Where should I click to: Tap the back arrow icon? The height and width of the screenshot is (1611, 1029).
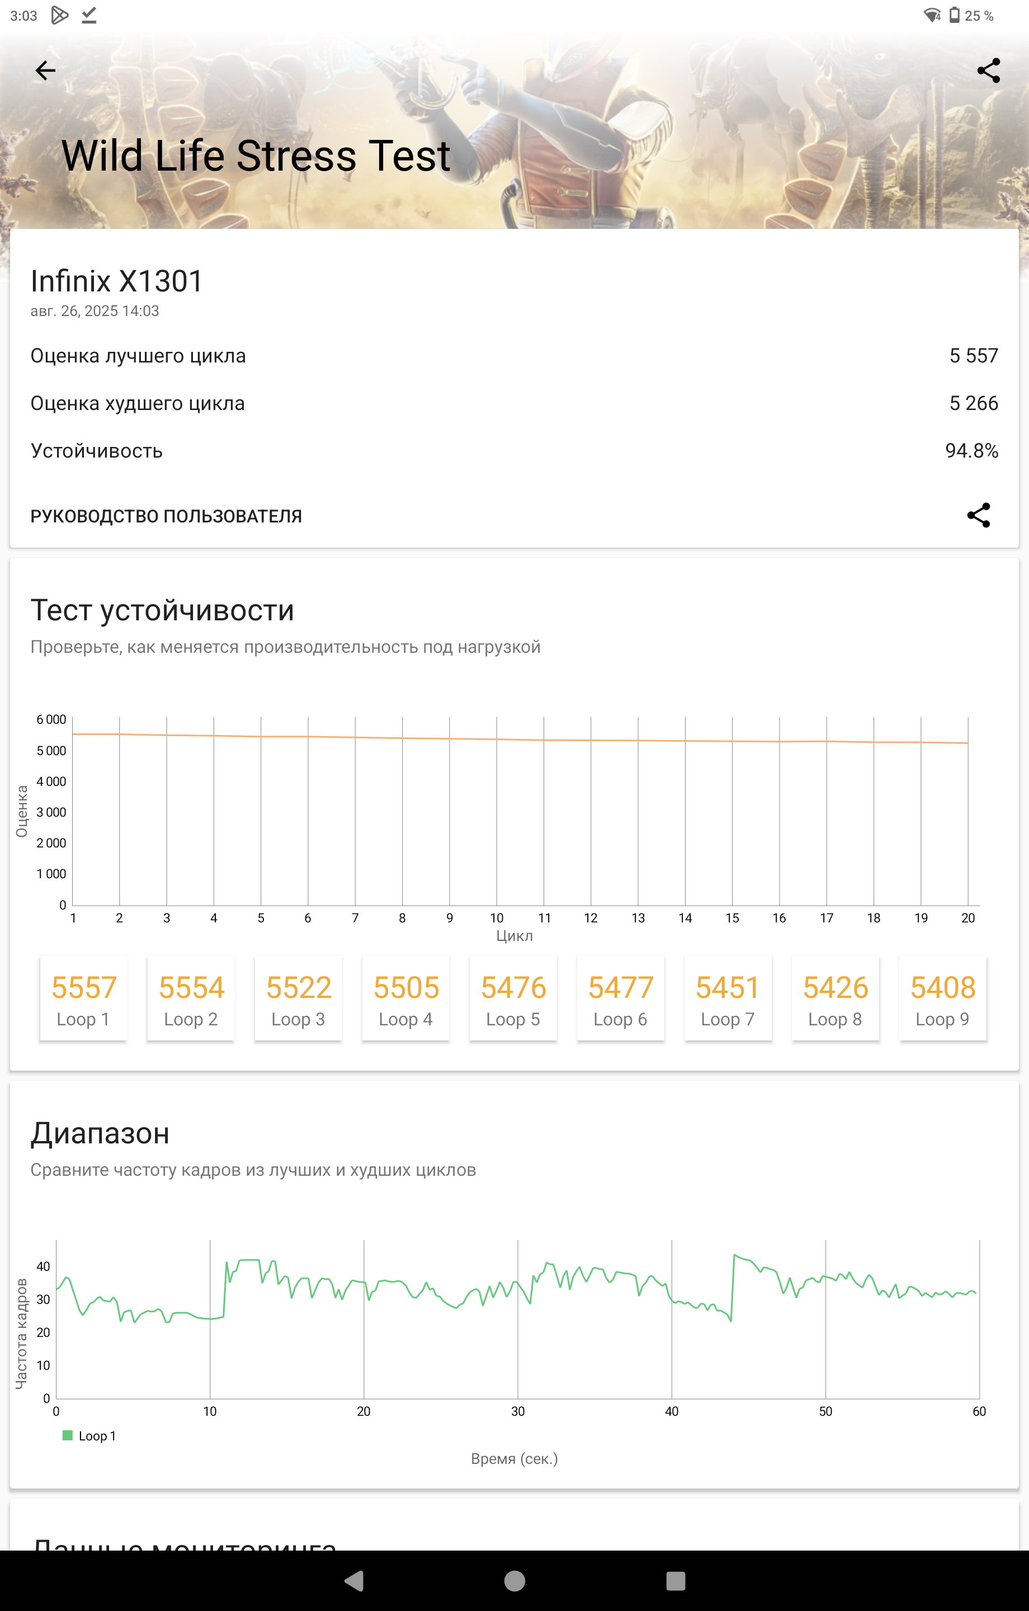pos(45,70)
